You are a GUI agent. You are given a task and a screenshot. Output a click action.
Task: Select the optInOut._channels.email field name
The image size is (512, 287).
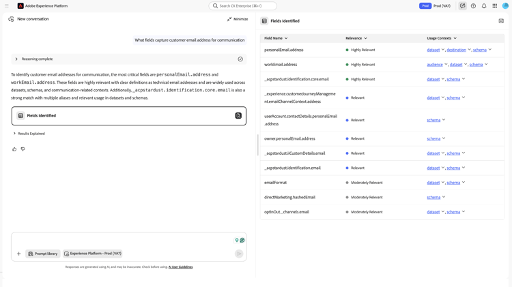click(x=286, y=212)
